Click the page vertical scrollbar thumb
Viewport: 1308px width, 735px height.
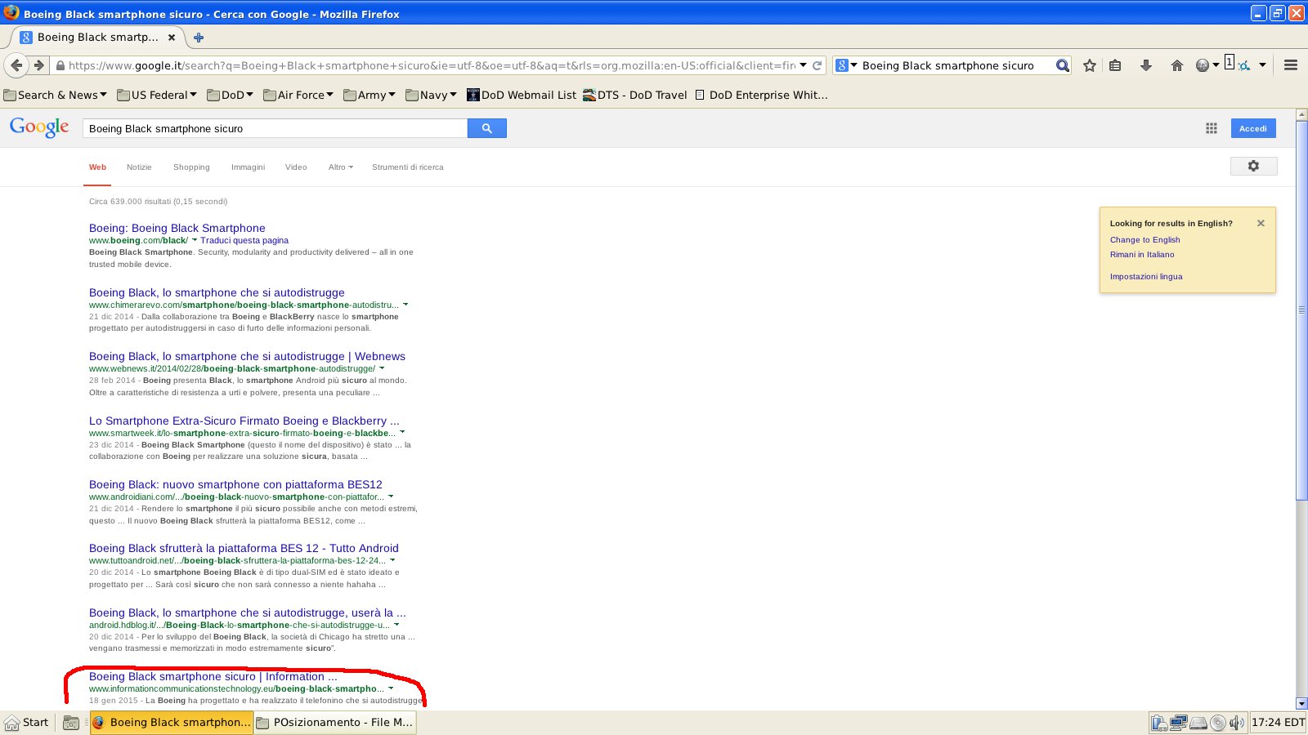point(1301,310)
